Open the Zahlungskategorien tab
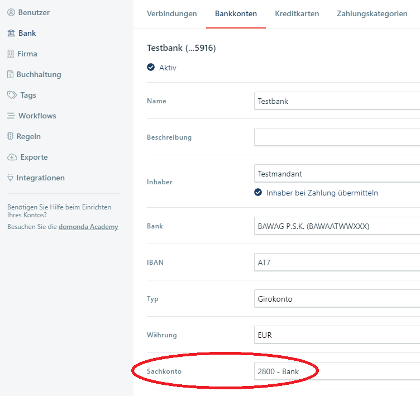420x396 pixels. click(x=372, y=14)
